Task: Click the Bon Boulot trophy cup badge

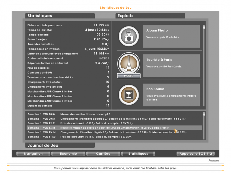Action: click(x=129, y=95)
